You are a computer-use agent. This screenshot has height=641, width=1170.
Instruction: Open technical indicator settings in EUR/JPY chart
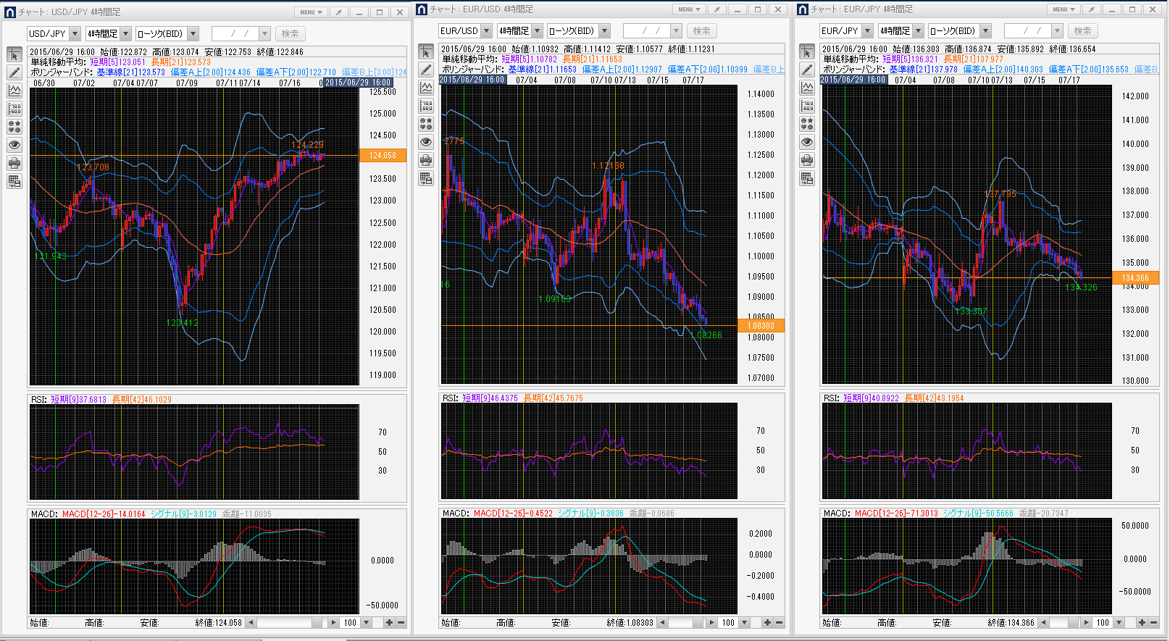807,88
